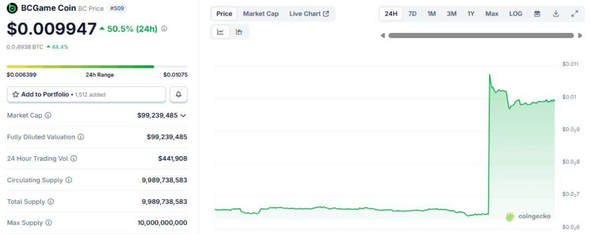Expand chart to fullscreen
This screenshot has width=591, height=234.
[x=574, y=14]
